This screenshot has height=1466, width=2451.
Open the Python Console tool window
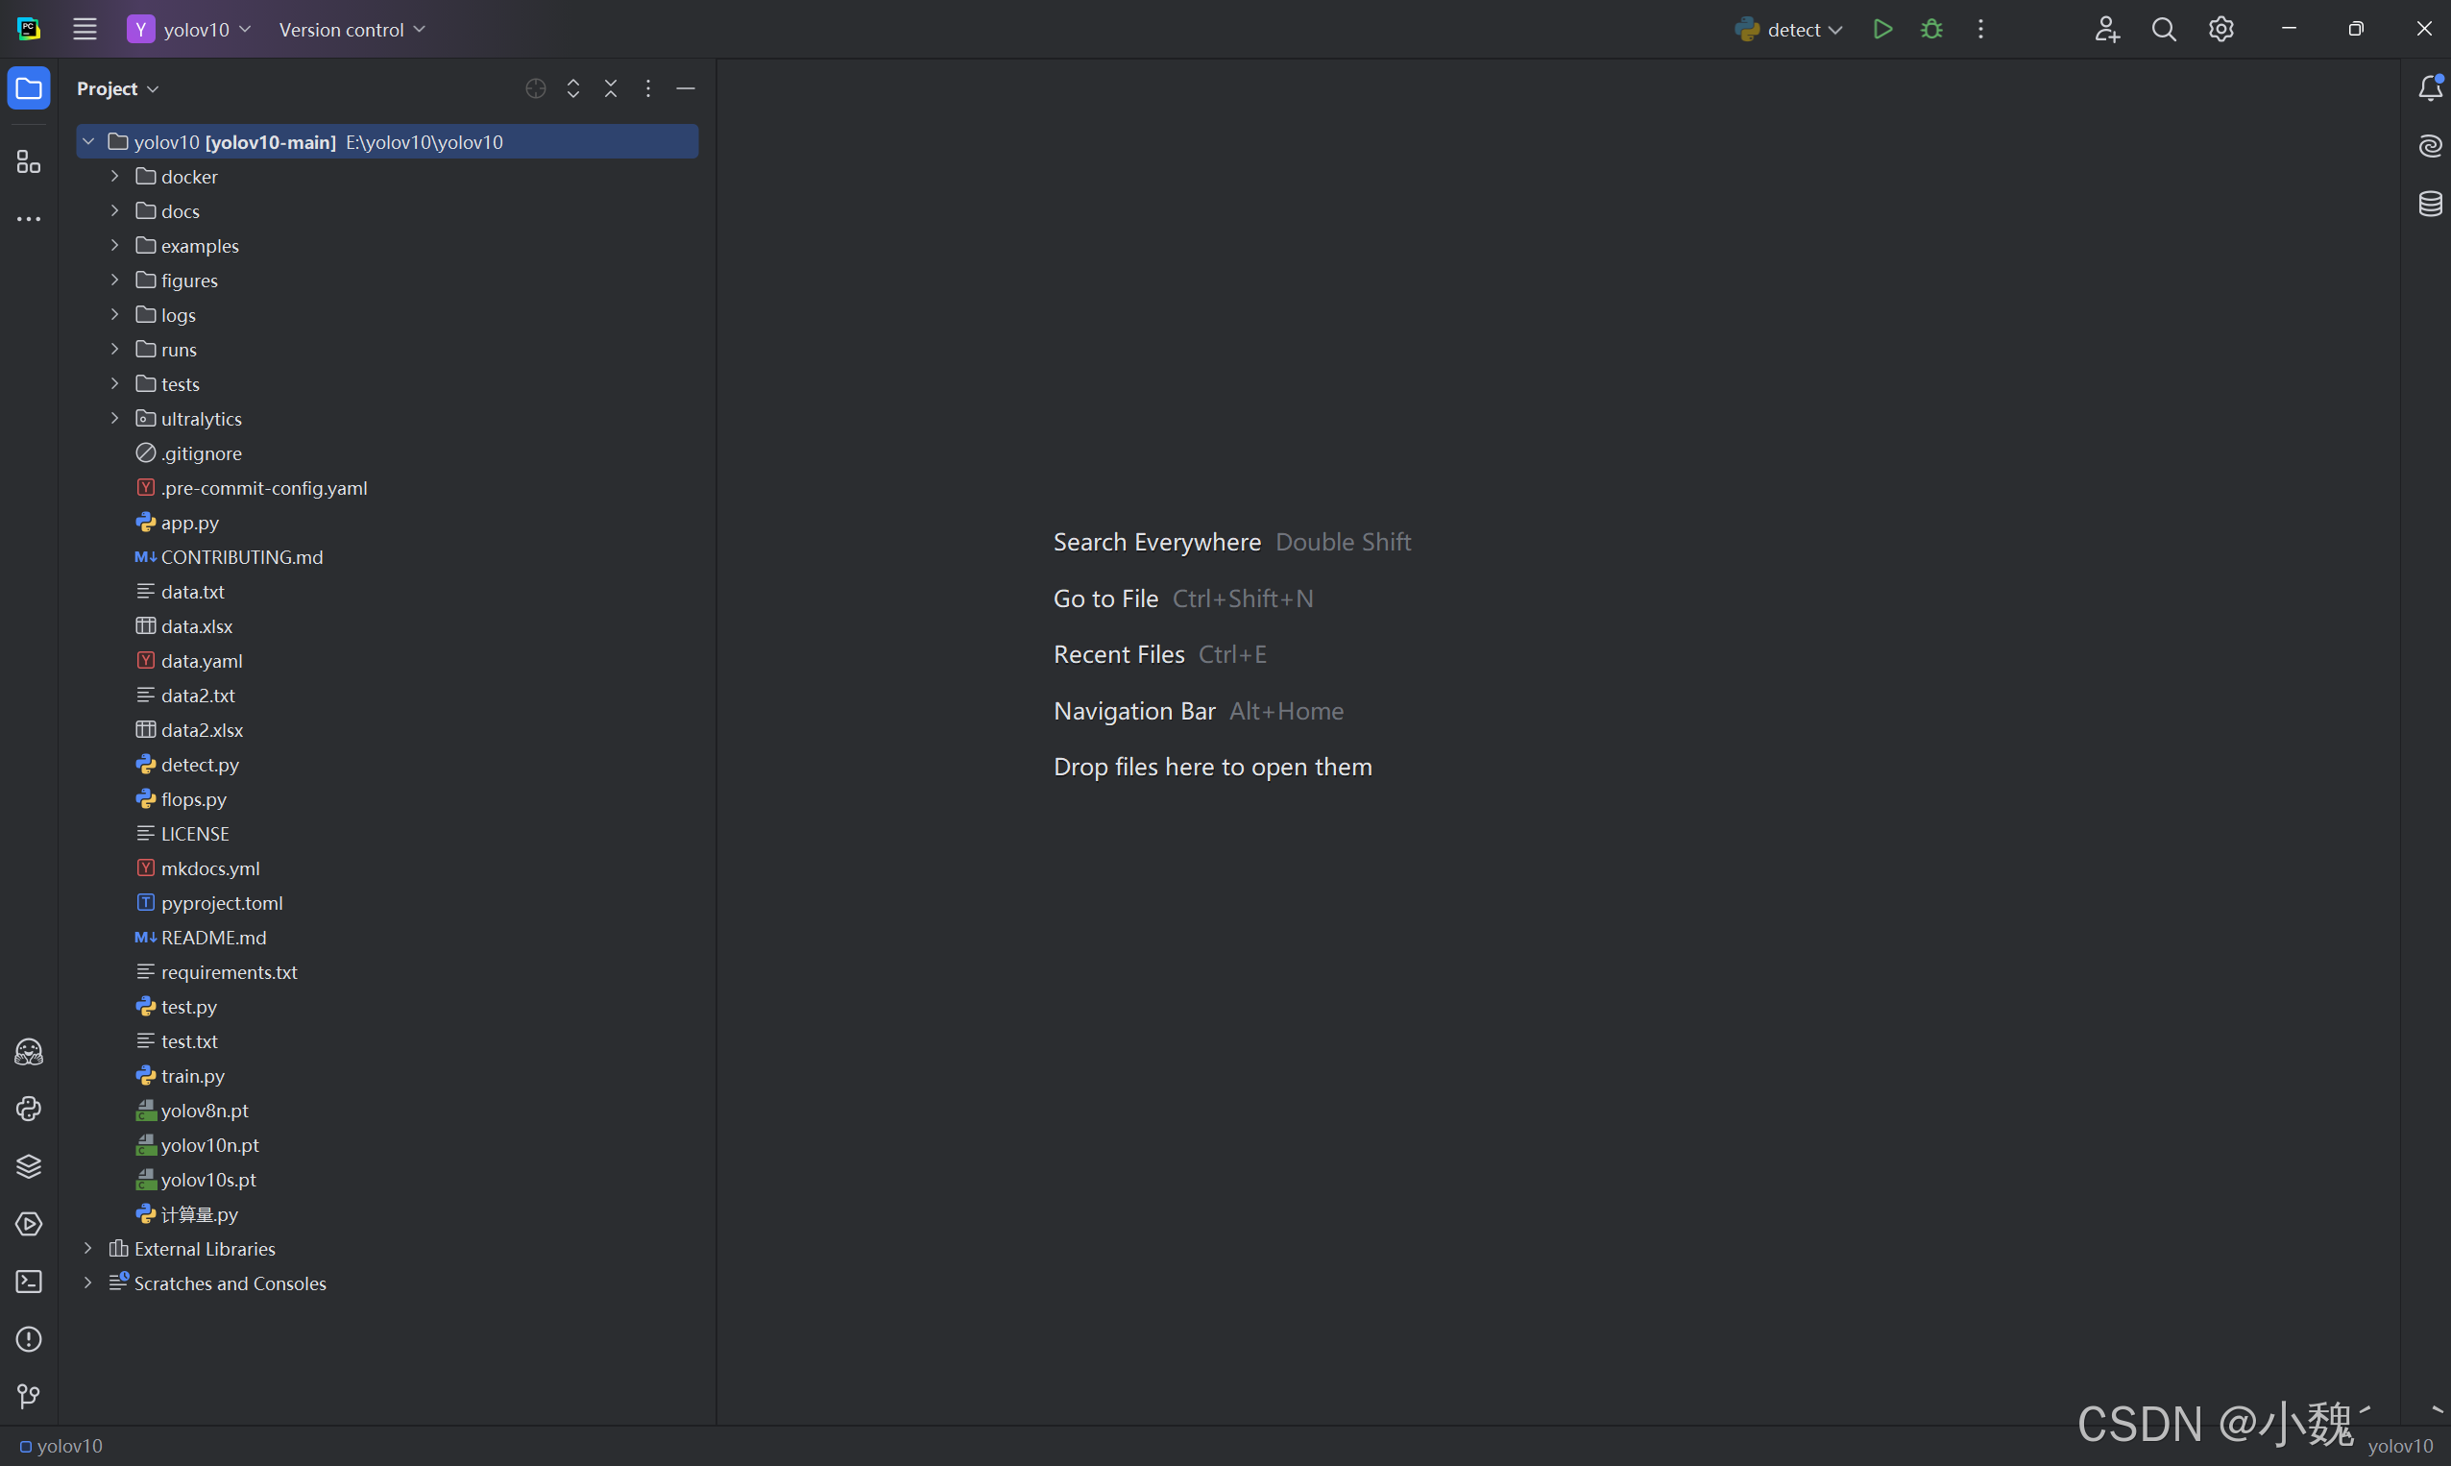[x=29, y=1109]
